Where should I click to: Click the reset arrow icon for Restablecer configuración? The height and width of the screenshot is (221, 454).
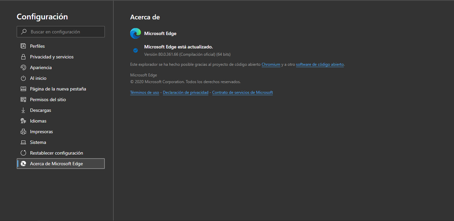click(23, 153)
